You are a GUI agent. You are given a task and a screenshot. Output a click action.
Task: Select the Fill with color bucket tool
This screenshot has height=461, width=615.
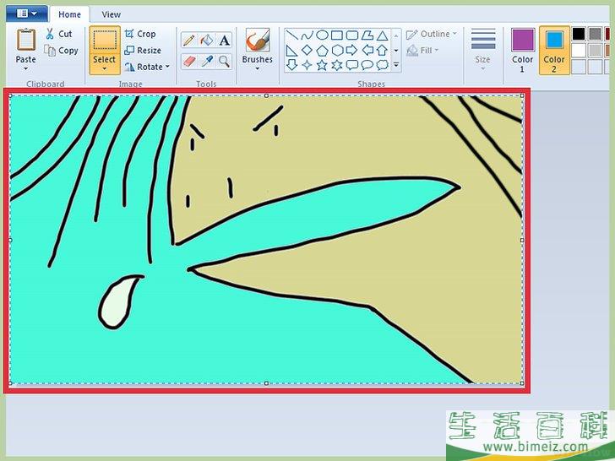[207, 40]
